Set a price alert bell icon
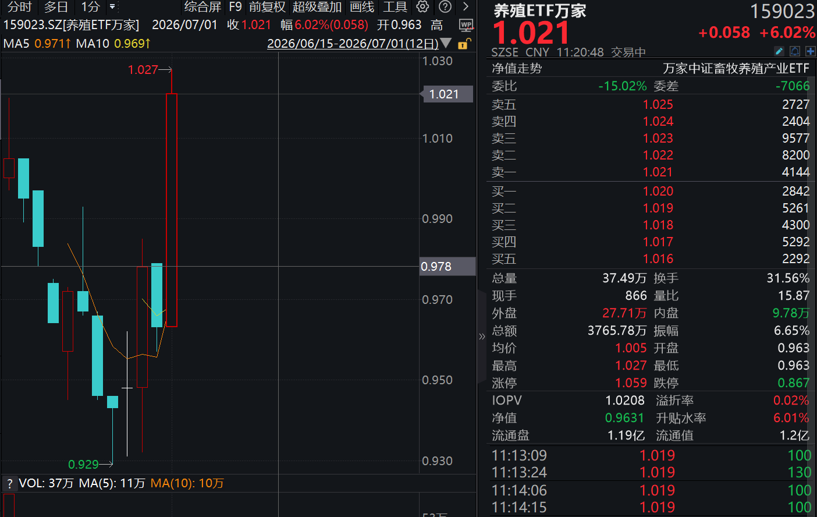Viewport: 817px width, 517px height. pos(795,51)
